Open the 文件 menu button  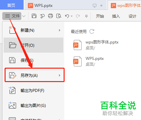12,16
